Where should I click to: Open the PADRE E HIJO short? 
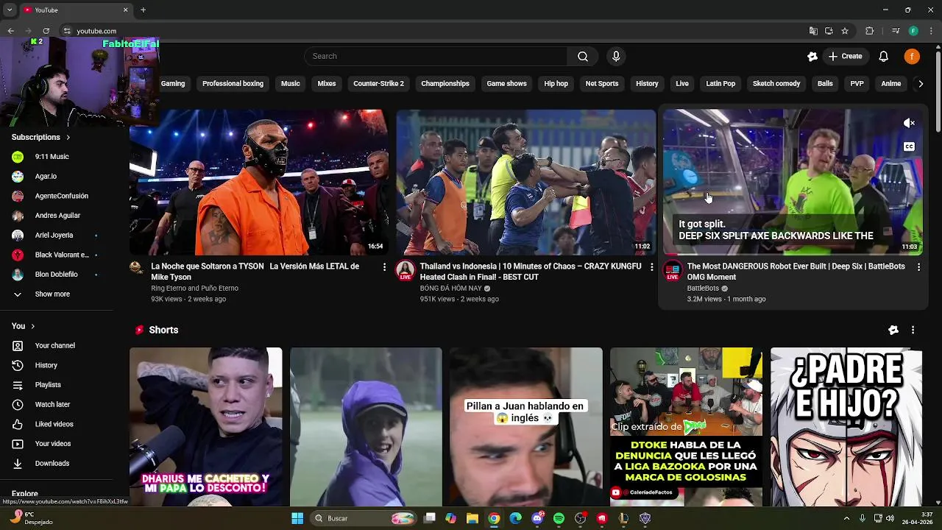[846, 427]
